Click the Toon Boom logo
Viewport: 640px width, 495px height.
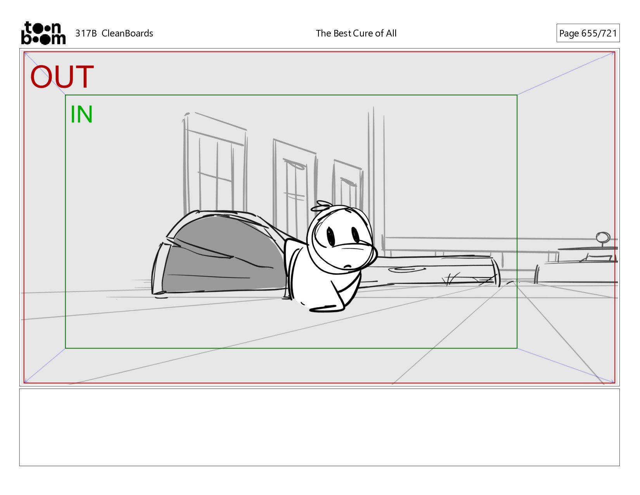[x=43, y=33]
